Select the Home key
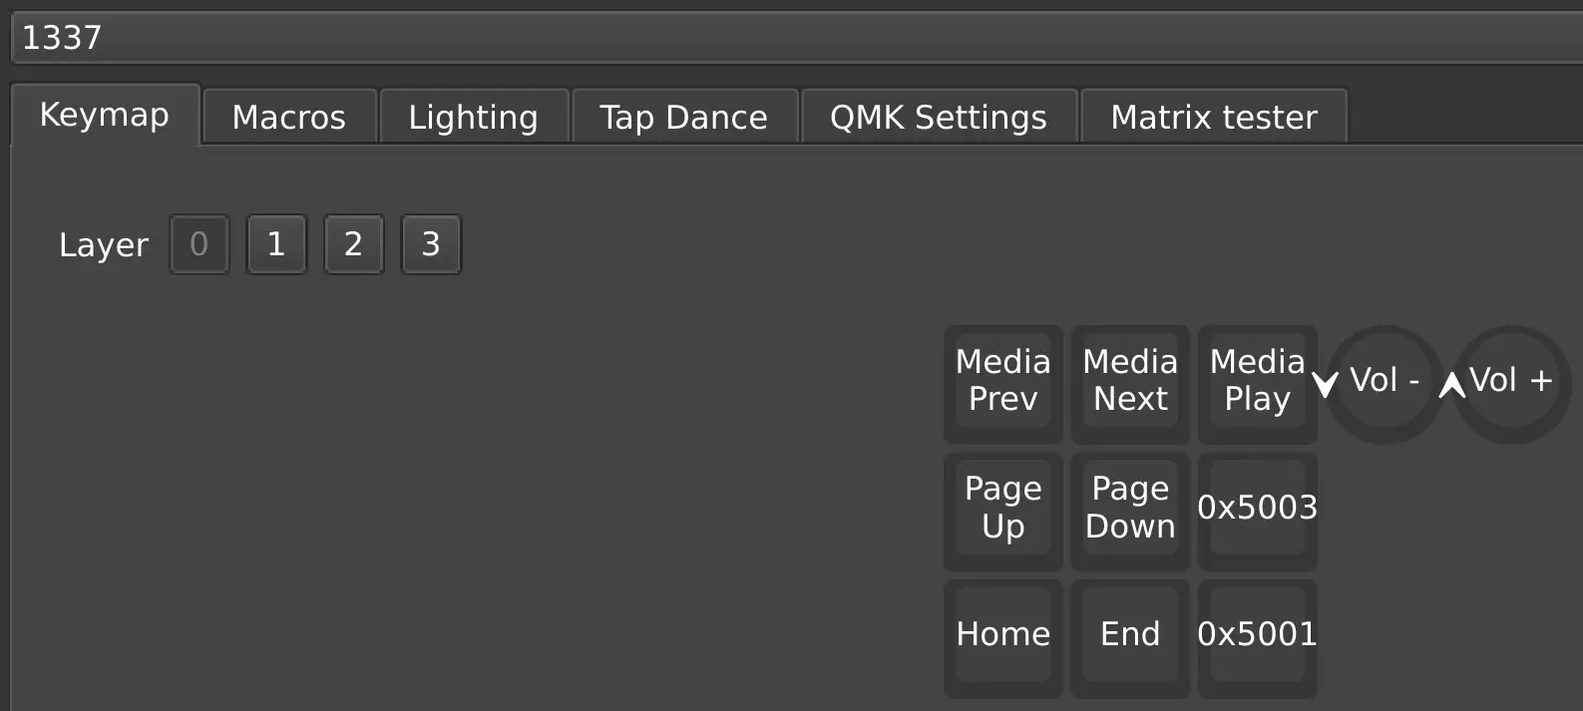This screenshot has width=1583, height=711. [1002, 636]
